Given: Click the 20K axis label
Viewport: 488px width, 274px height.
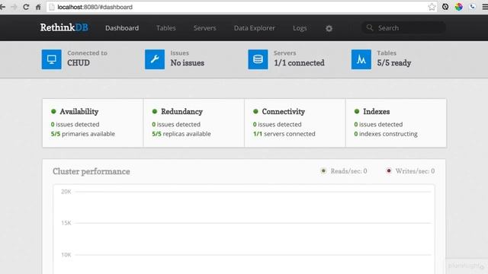Looking at the screenshot, I should tap(66, 192).
